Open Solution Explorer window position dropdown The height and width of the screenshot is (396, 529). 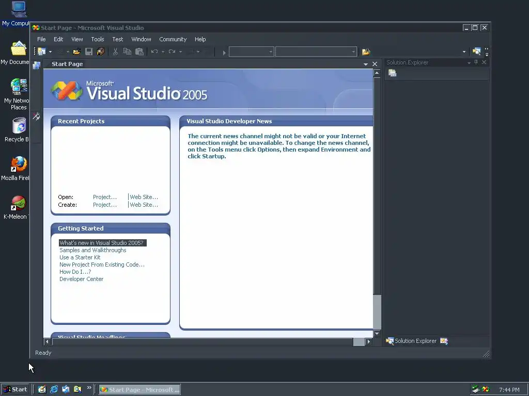pyautogui.click(x=469, y=62)
